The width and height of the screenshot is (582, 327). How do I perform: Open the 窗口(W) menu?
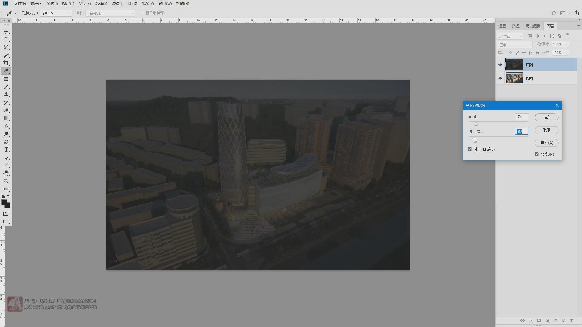coord(165,4)
